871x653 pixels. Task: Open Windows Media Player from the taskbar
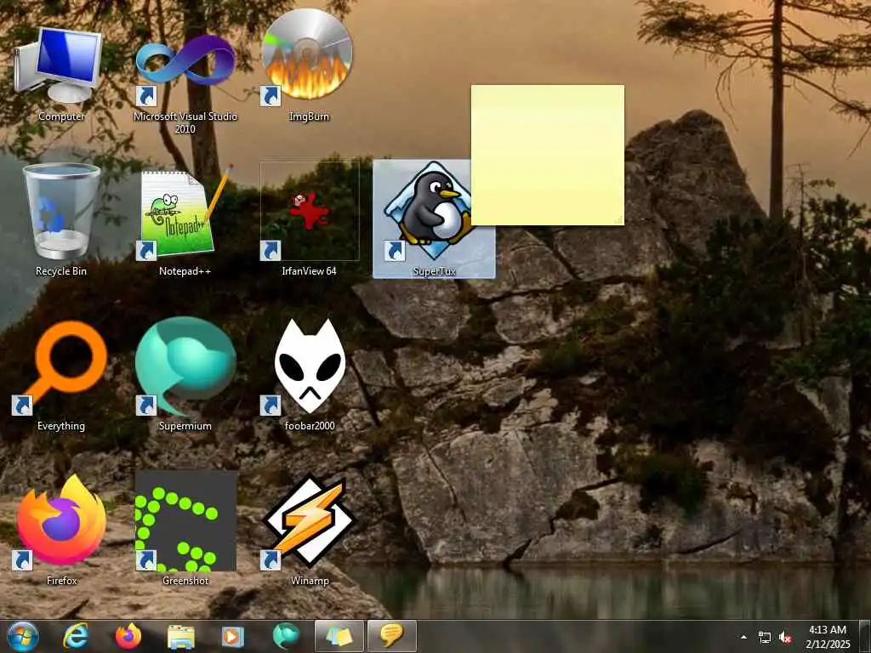pyautogui.click(x=233, y=637)
